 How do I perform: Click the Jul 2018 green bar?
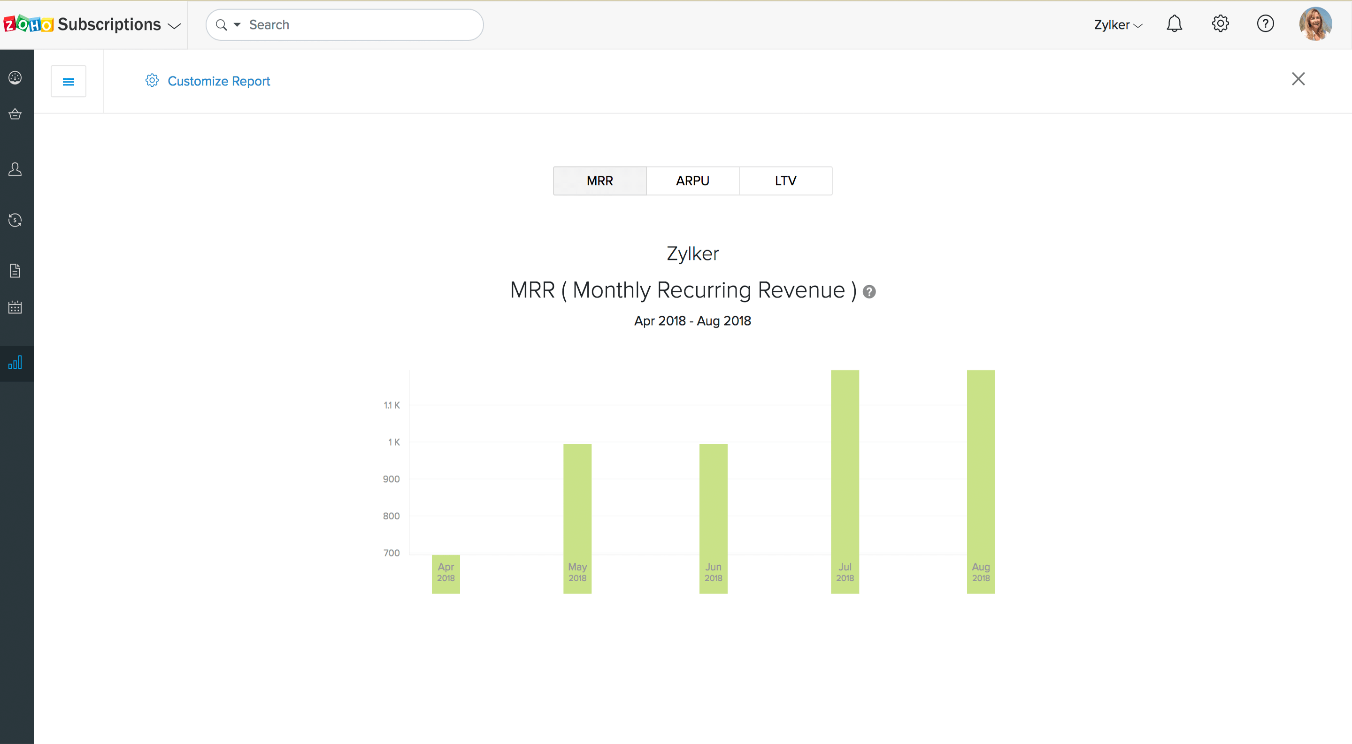click(845, 472)
